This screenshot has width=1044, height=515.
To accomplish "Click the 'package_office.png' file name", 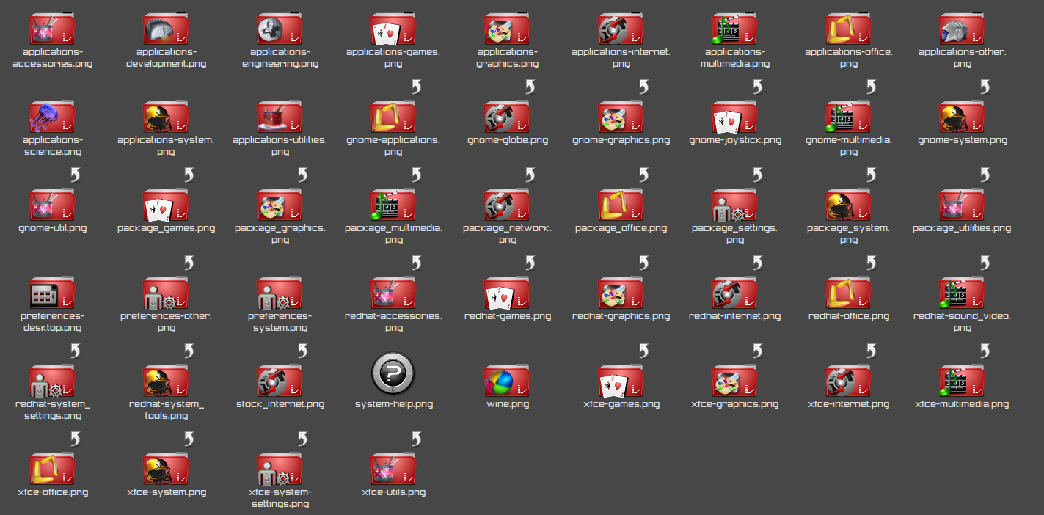I will point(621,228).
